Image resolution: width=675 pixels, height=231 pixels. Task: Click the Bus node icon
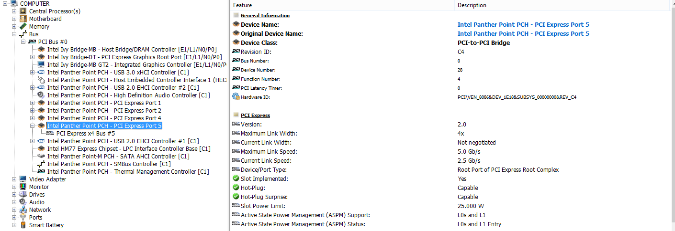pyautogui.click(x=23, y=34)
